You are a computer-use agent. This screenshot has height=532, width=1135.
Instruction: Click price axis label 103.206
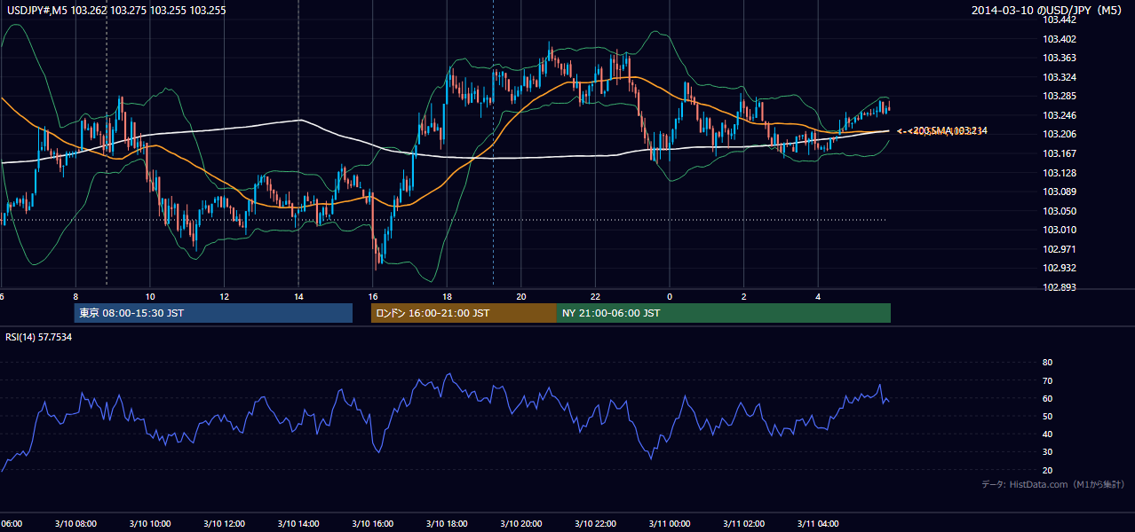(x=1060, y=135)
